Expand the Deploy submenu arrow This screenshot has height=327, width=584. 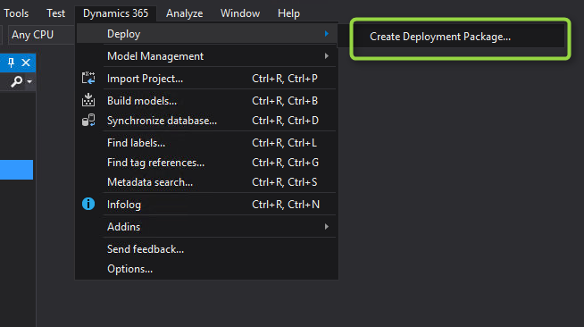[x=327, y=34]
